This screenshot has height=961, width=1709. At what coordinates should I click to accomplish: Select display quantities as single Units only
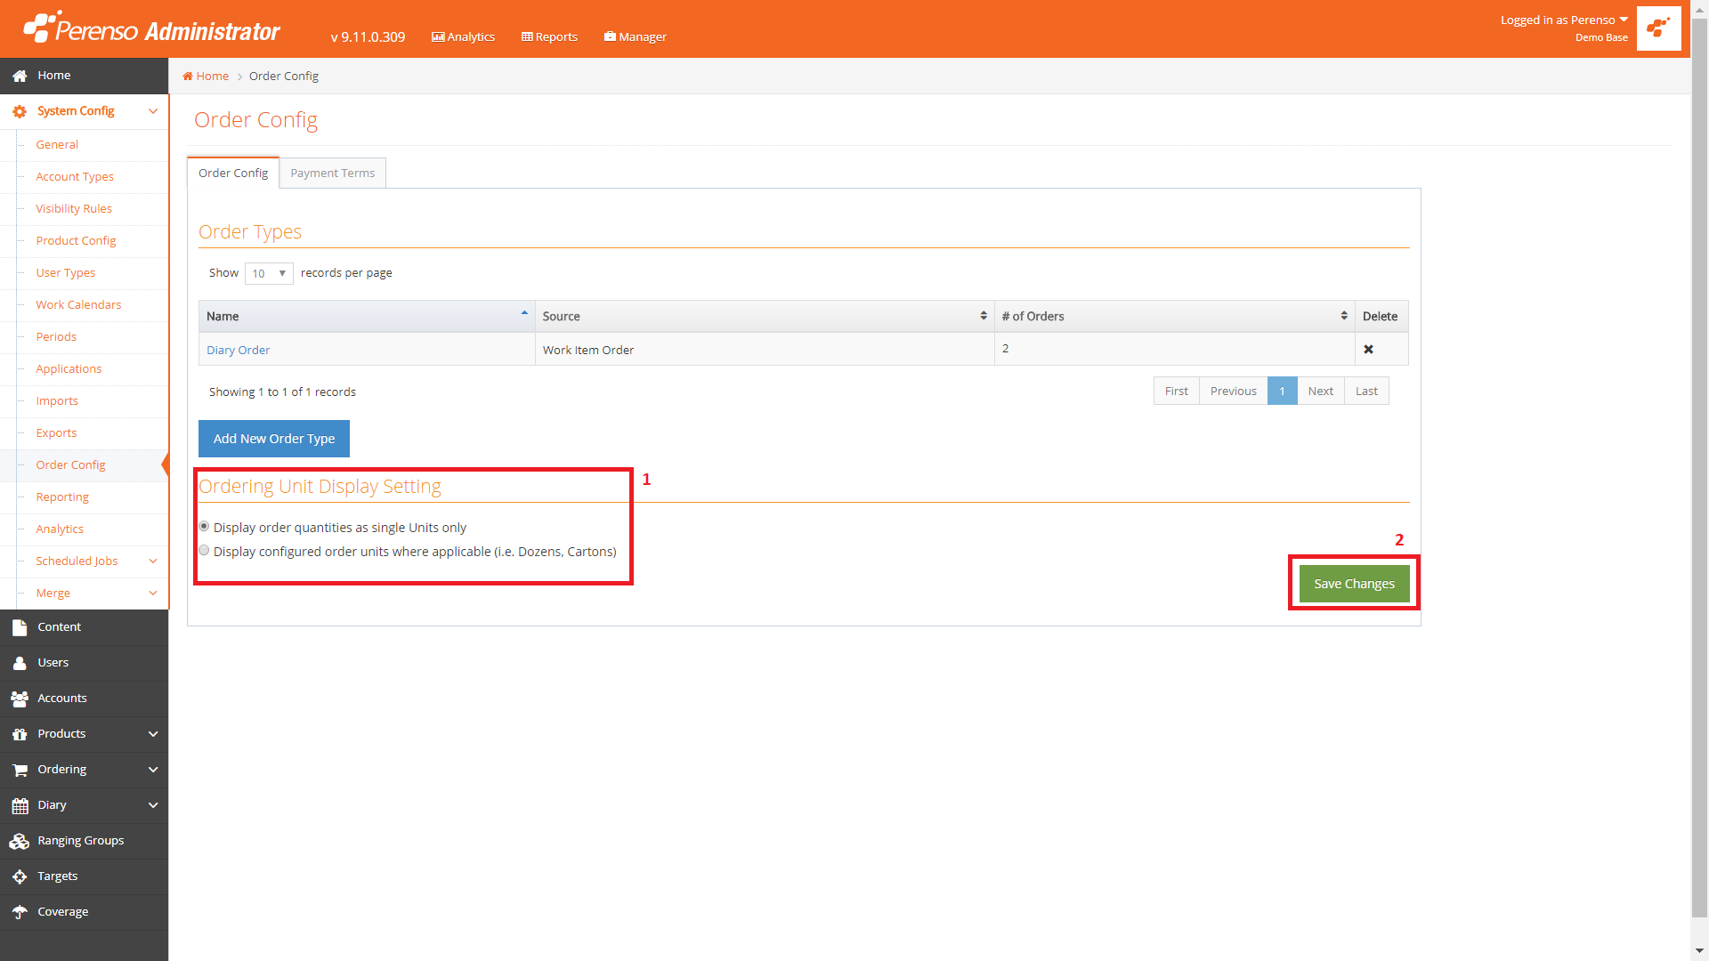[x=204, y=527]
